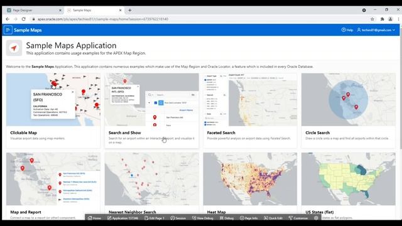Image resolution: width=402 pixels, height=226 pixels.
Task: Select the Sample Maps browser tab
Action: point(94,10)
